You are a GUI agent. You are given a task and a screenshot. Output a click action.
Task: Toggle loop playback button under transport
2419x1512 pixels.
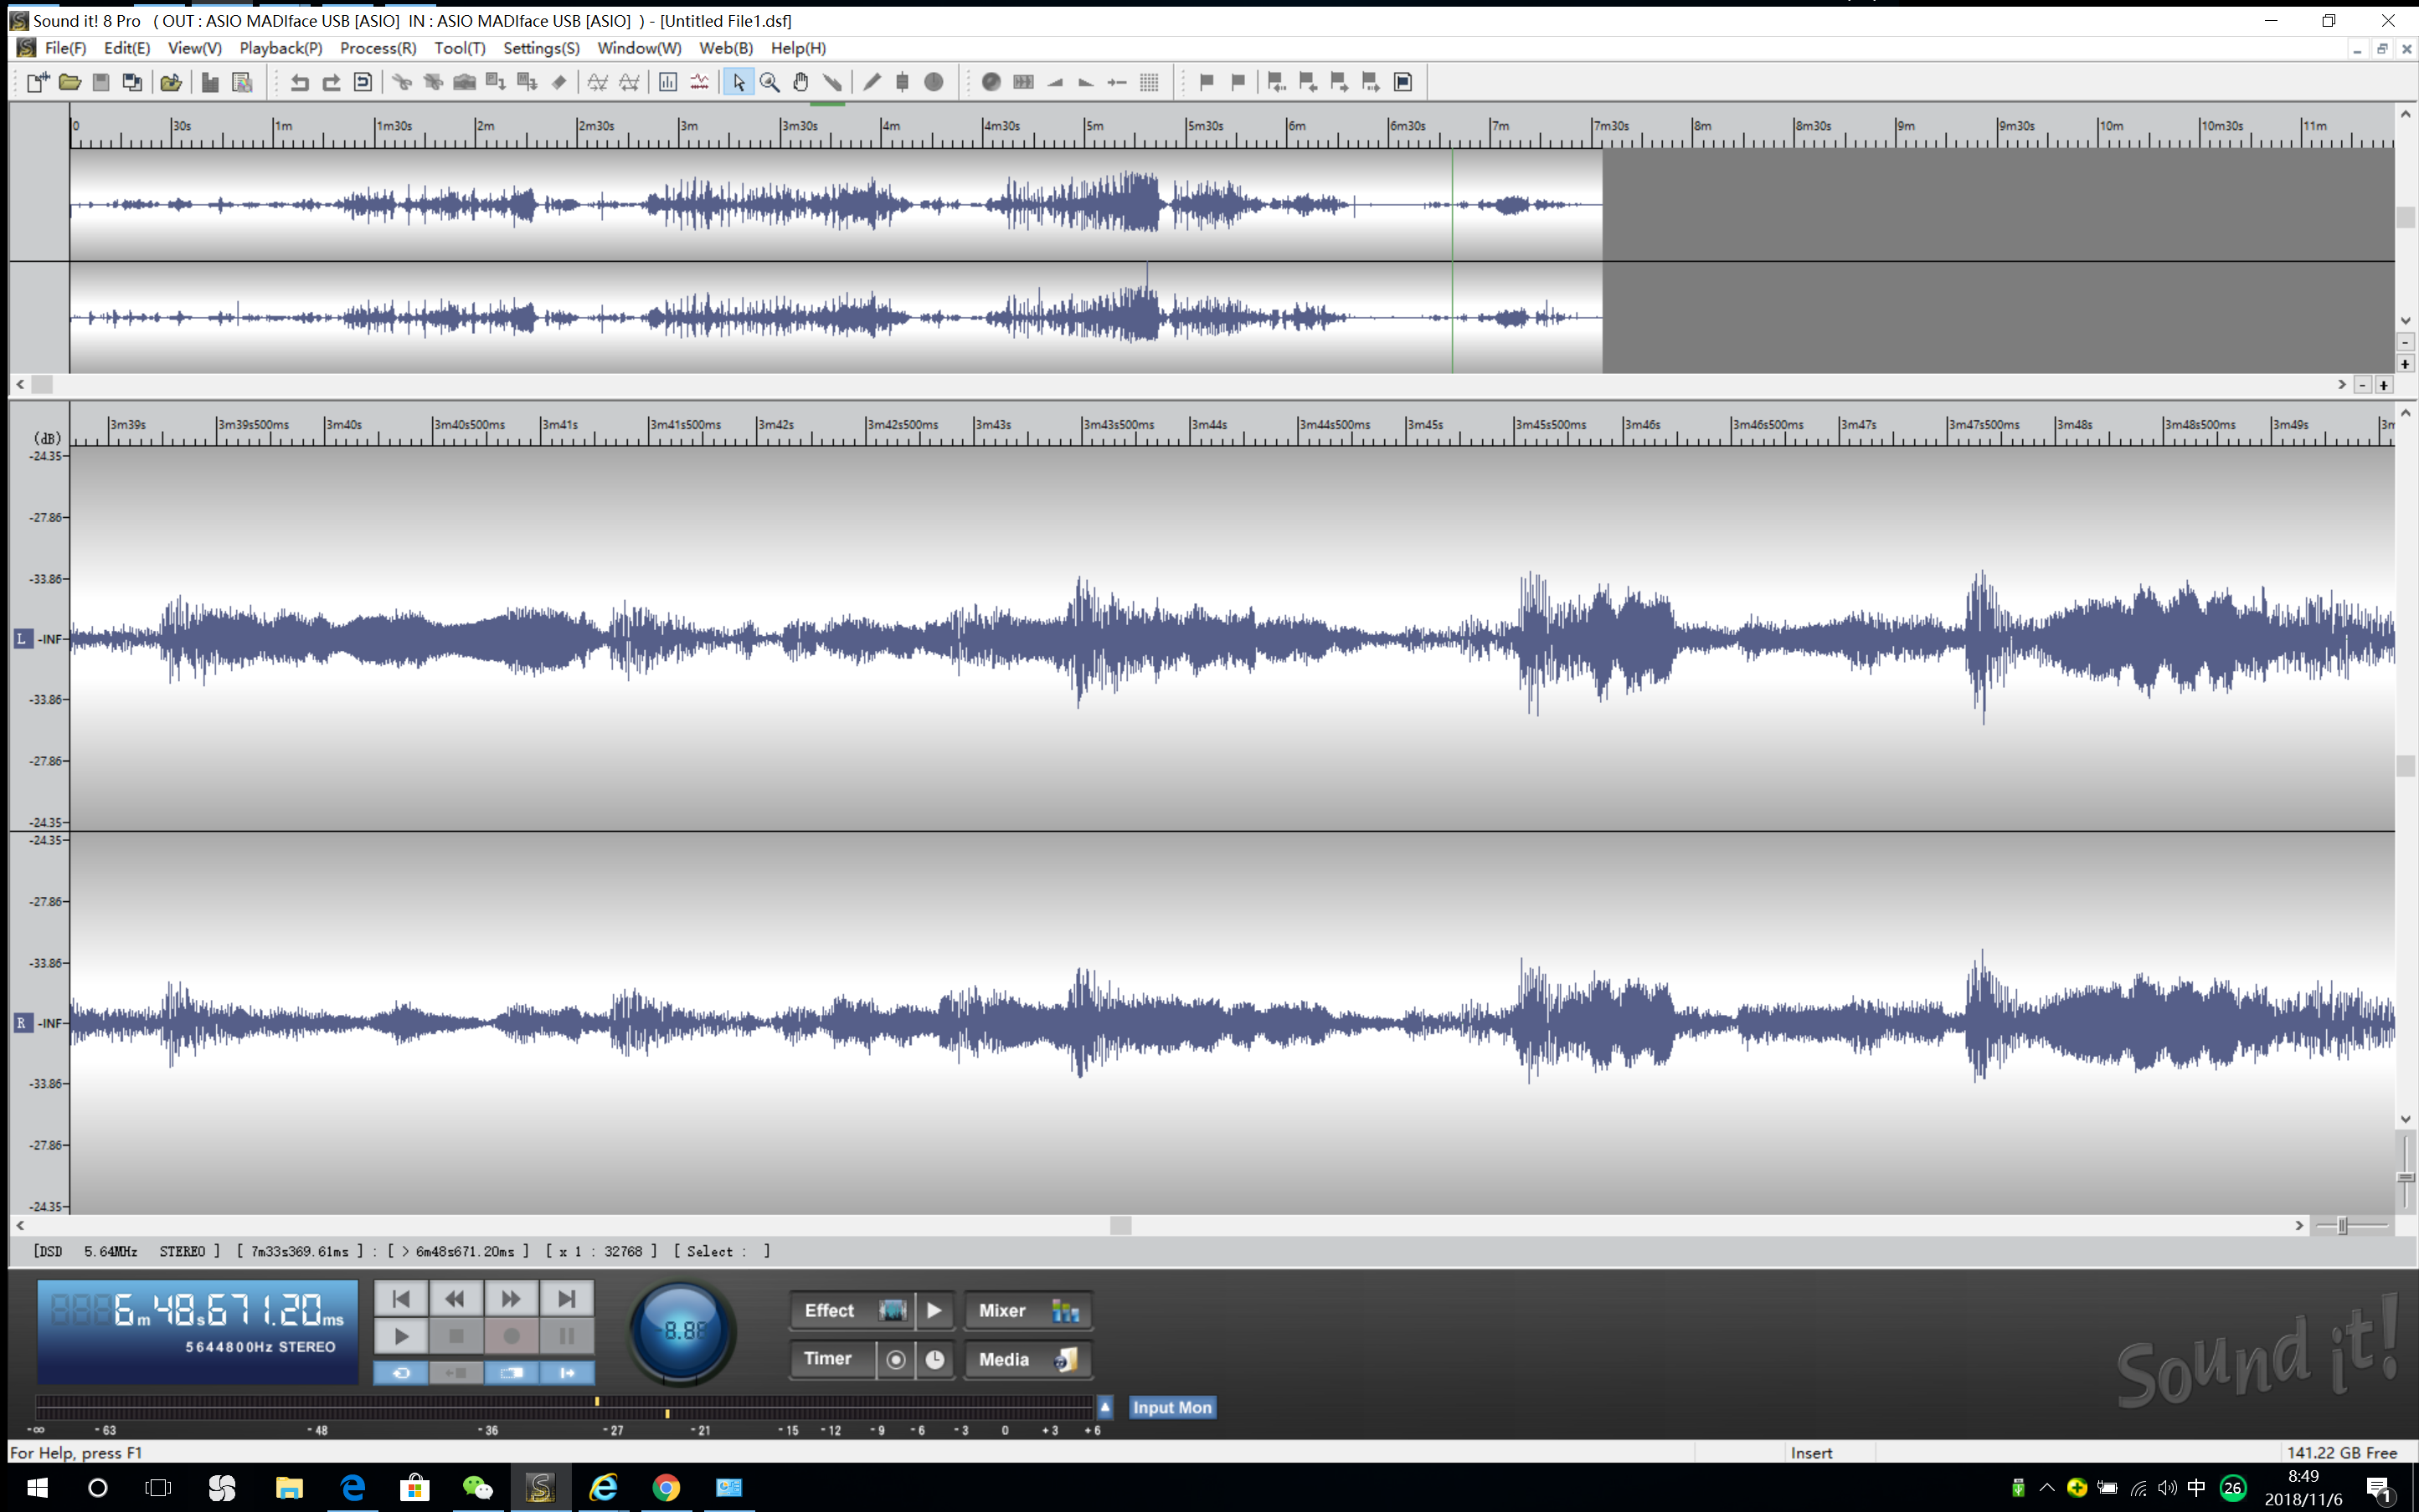(x=401, y=1373)
